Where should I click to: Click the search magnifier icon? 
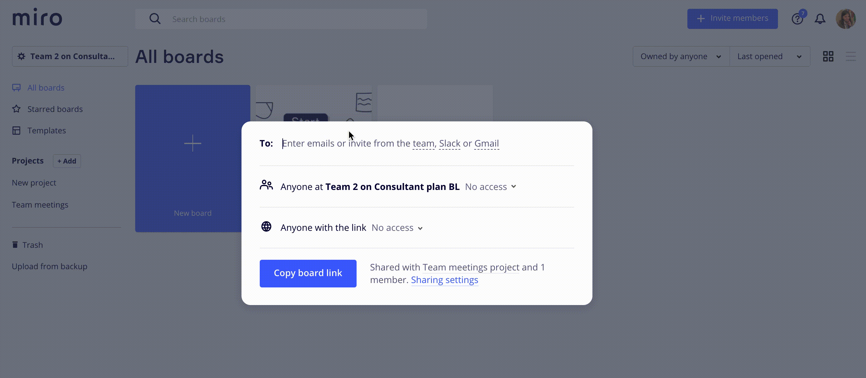(x=155, y=19)
